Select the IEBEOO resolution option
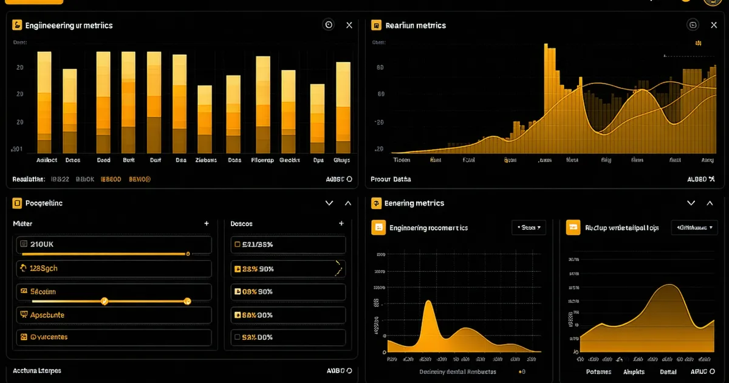Viewport: 729px width, 383px height. click(x=111, y=179)
